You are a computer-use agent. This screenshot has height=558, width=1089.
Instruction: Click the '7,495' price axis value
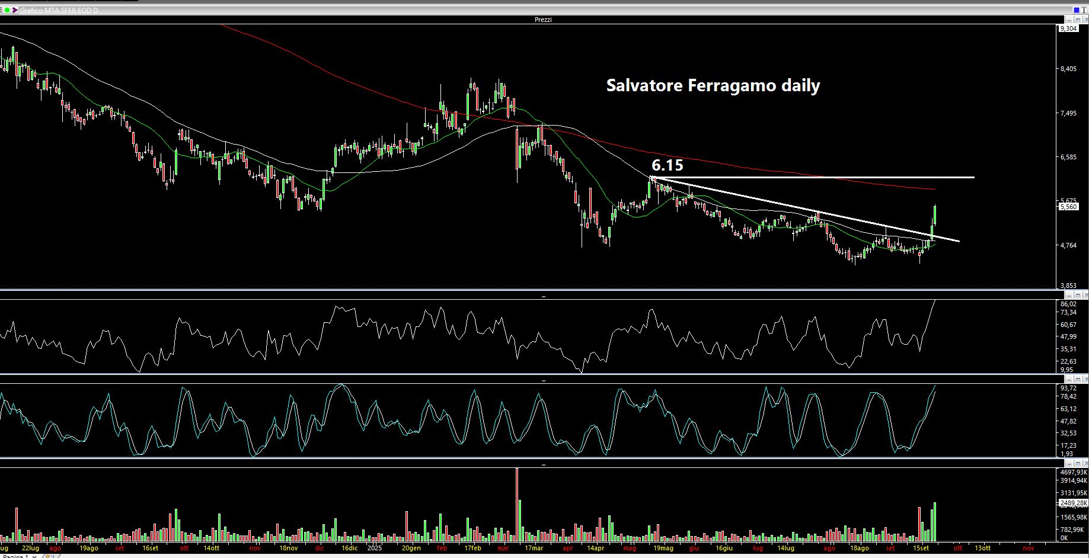point(1068,113)
